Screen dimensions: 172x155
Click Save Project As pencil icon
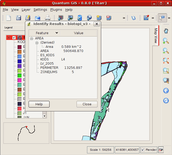28,18
